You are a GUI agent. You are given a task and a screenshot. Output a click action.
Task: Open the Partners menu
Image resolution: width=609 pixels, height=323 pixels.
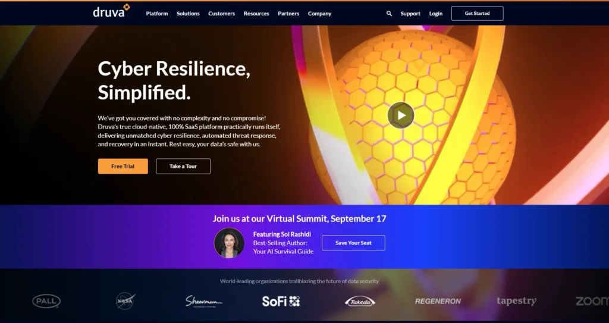[x=288, y=14]
